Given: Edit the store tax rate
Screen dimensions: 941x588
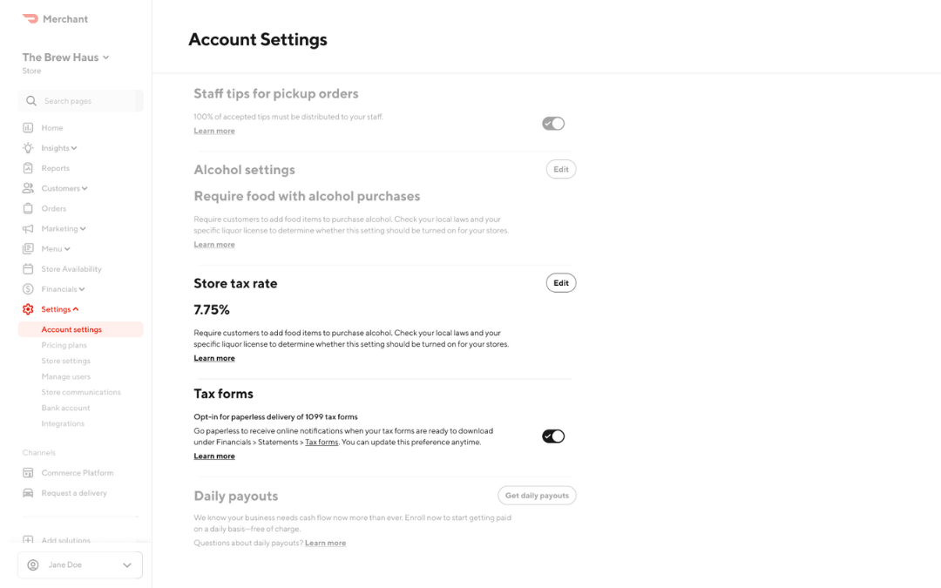Looking at the screenshot, I should click(560, 282).
